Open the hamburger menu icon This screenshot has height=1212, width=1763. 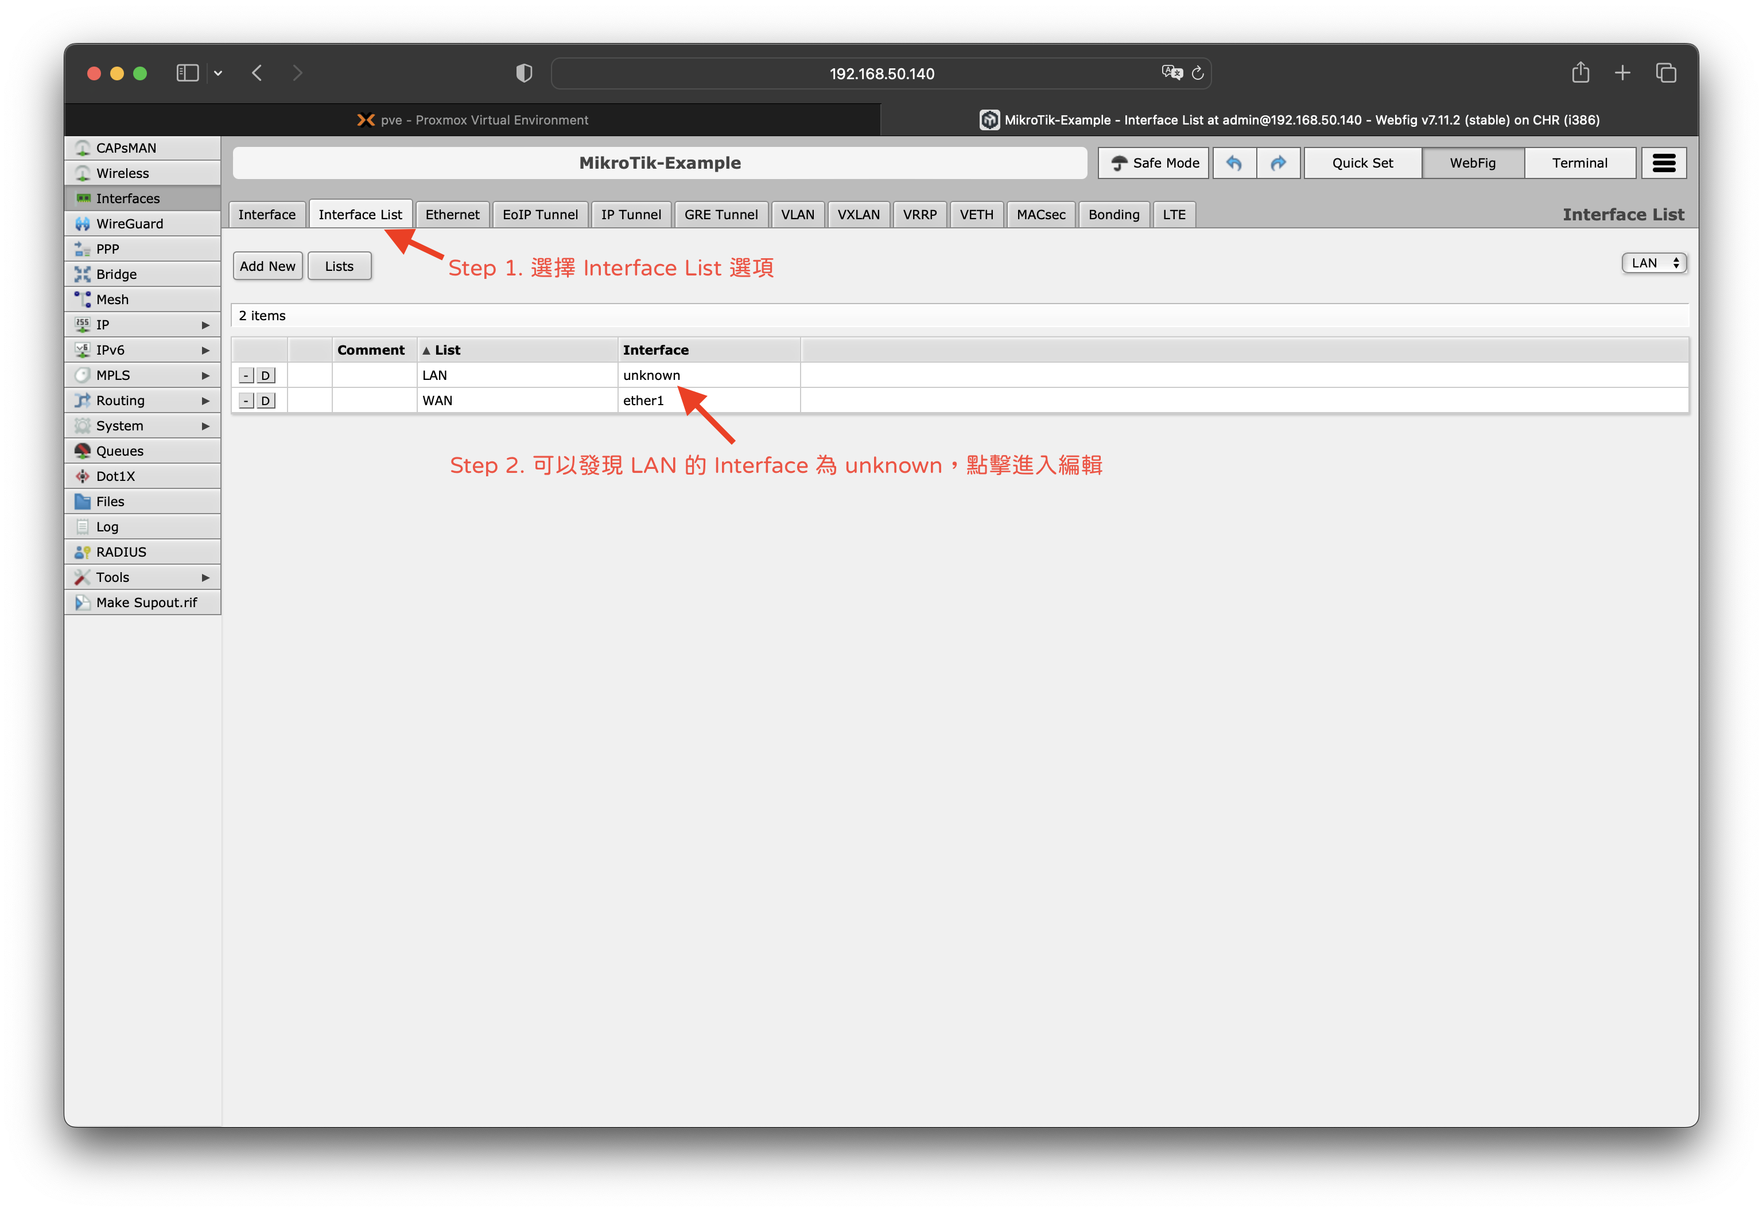click(x=1664, y=162)
